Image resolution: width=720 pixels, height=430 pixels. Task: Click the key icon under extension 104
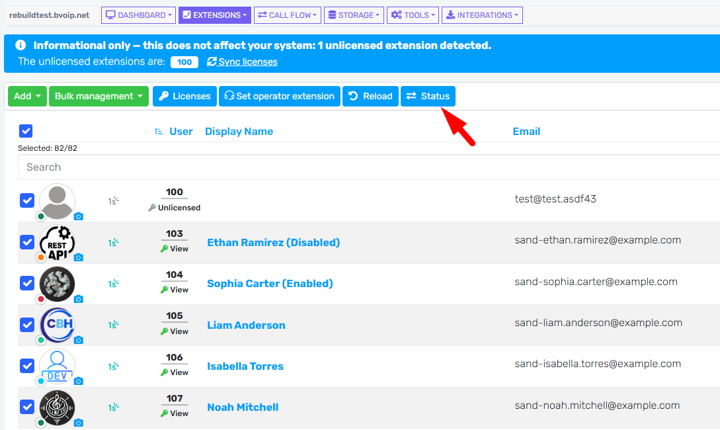pyautogui.click(x=165, y=290)
